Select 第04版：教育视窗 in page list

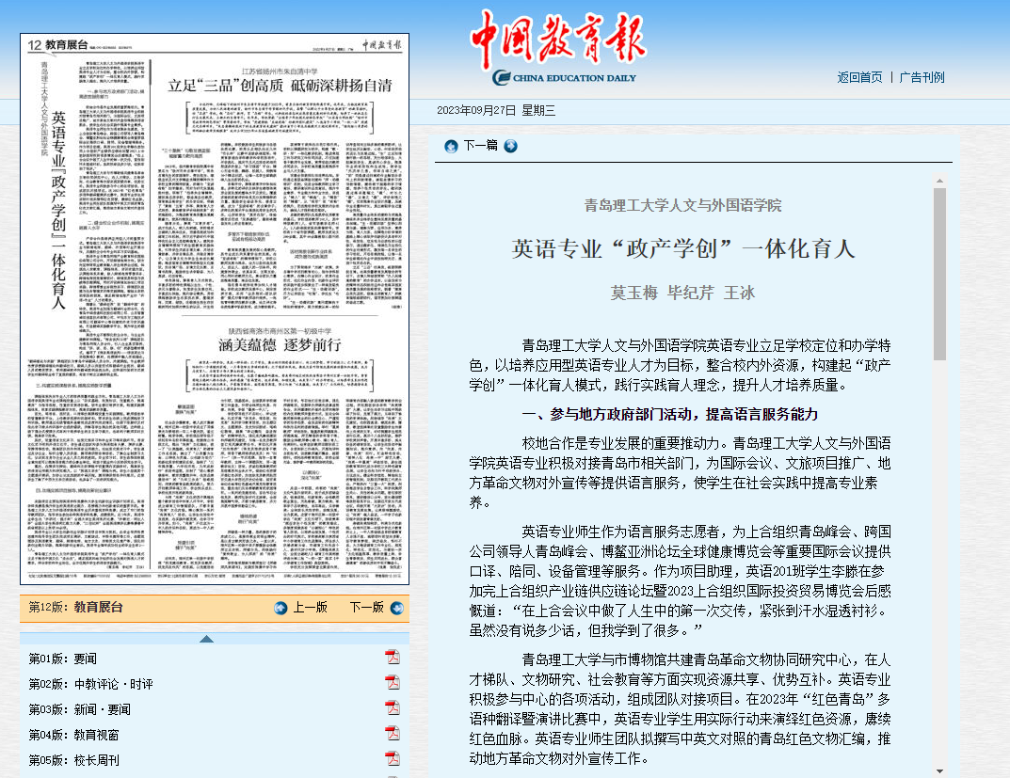point(73,735)
